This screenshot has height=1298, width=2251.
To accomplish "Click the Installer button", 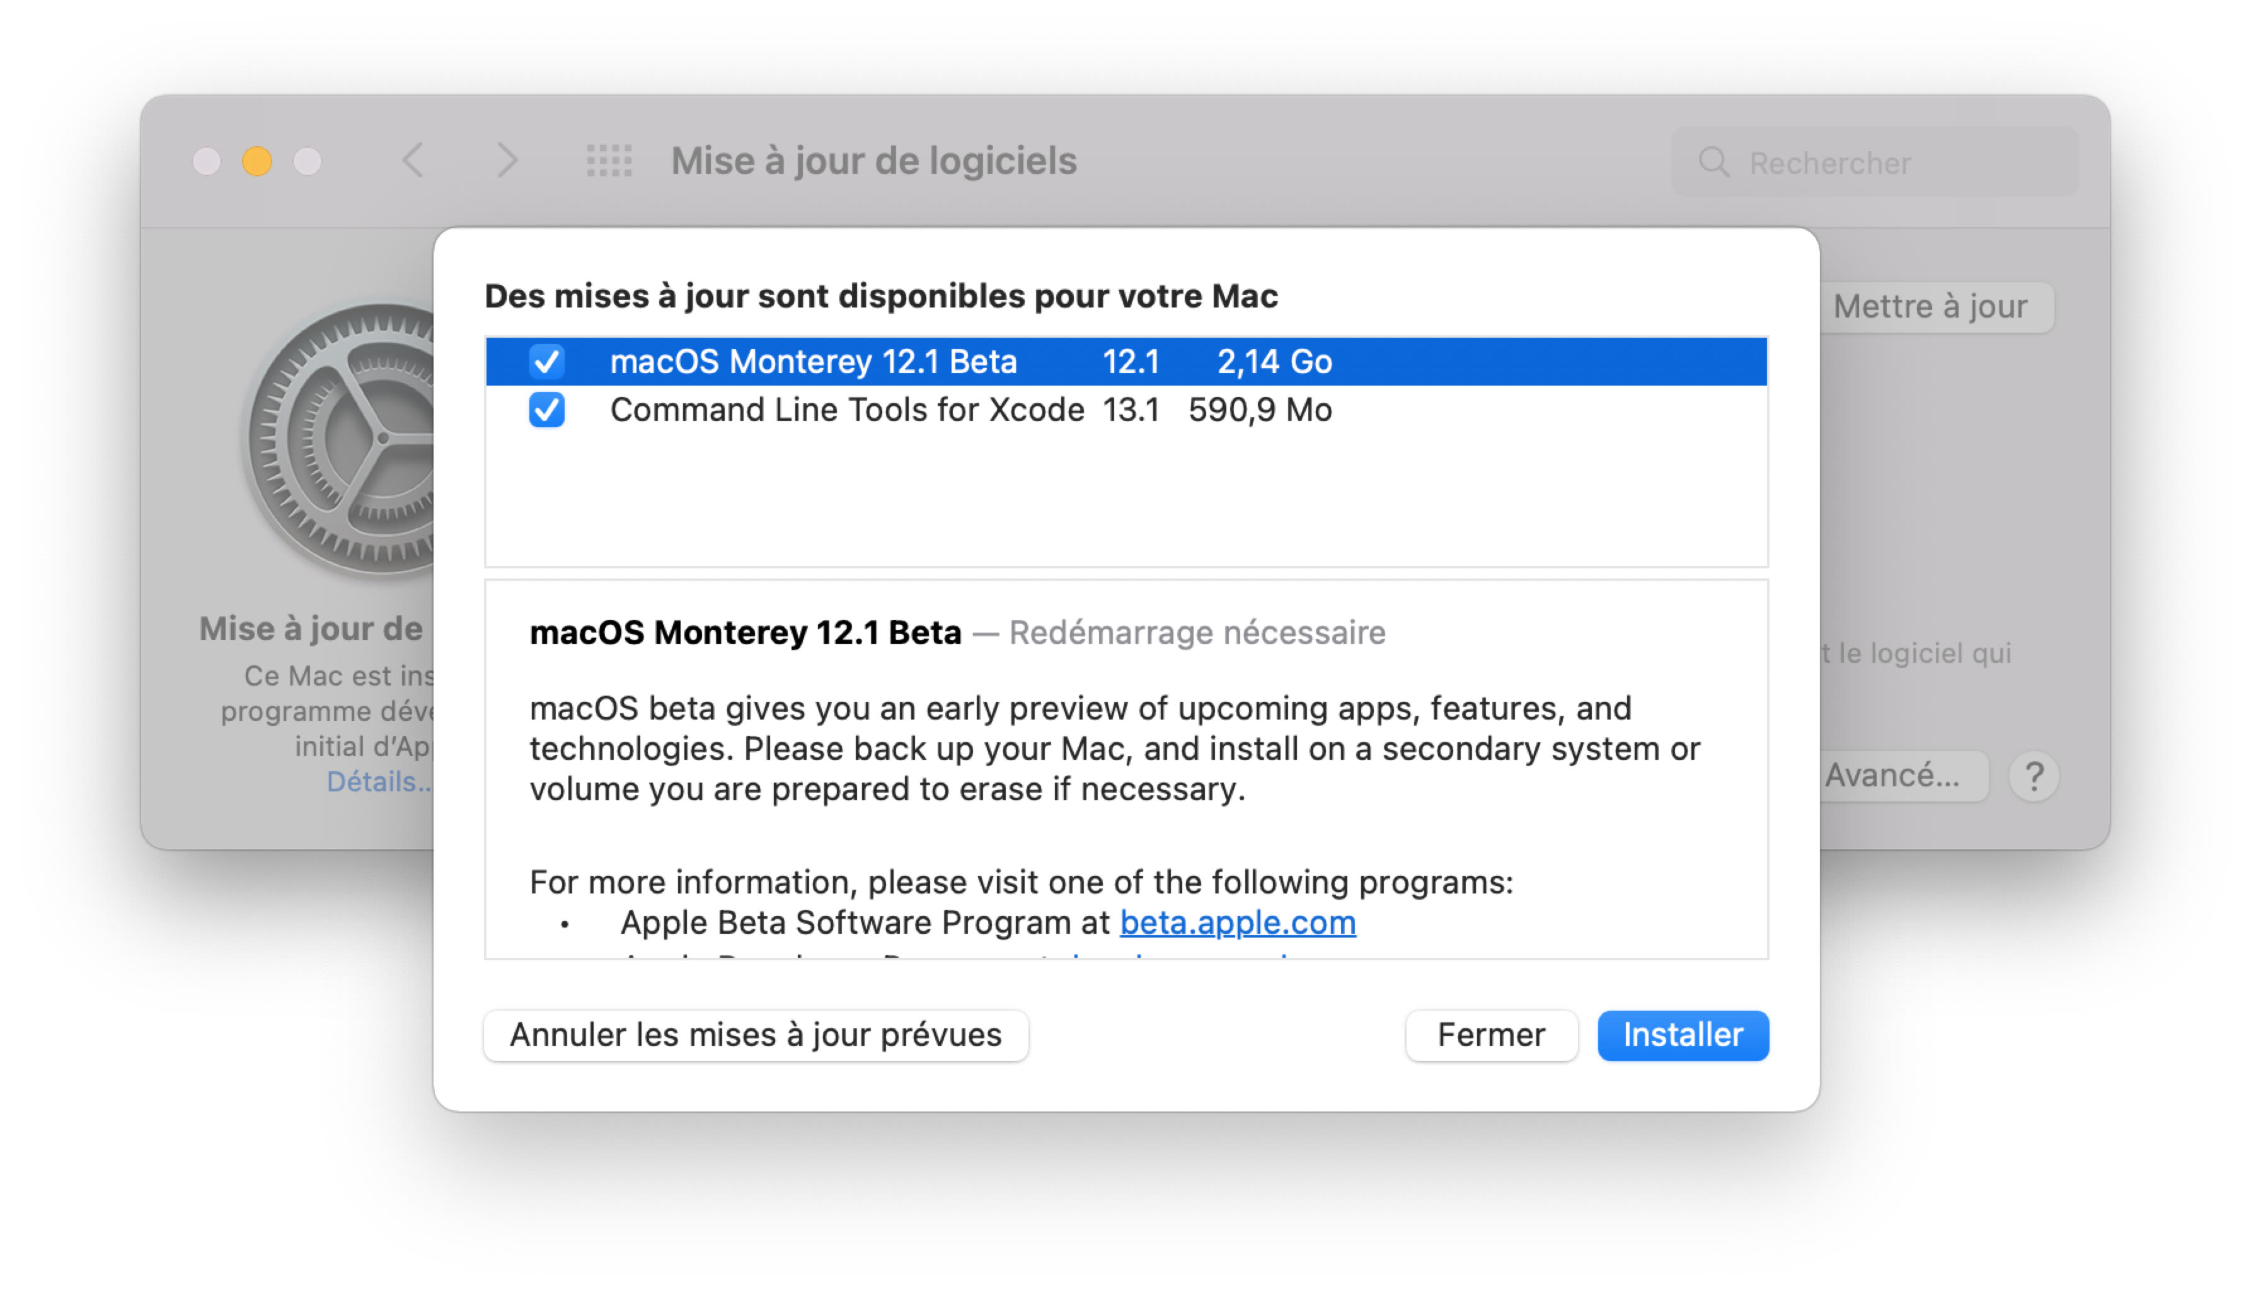I will coord(1682,1035).
